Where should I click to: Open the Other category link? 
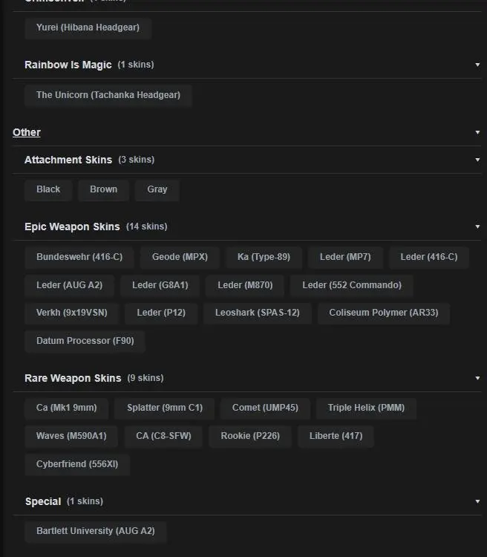(27, 132)
